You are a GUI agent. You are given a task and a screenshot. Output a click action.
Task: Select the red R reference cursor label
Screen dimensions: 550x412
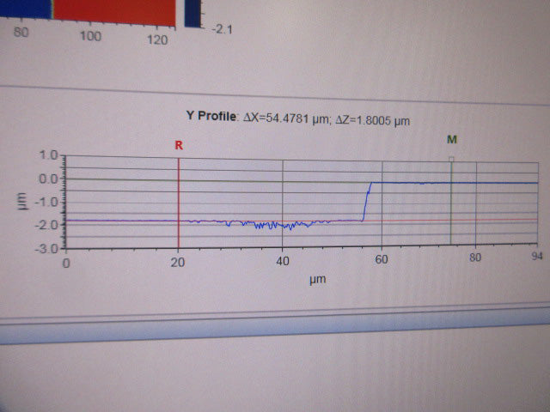(x=179, y=145)
